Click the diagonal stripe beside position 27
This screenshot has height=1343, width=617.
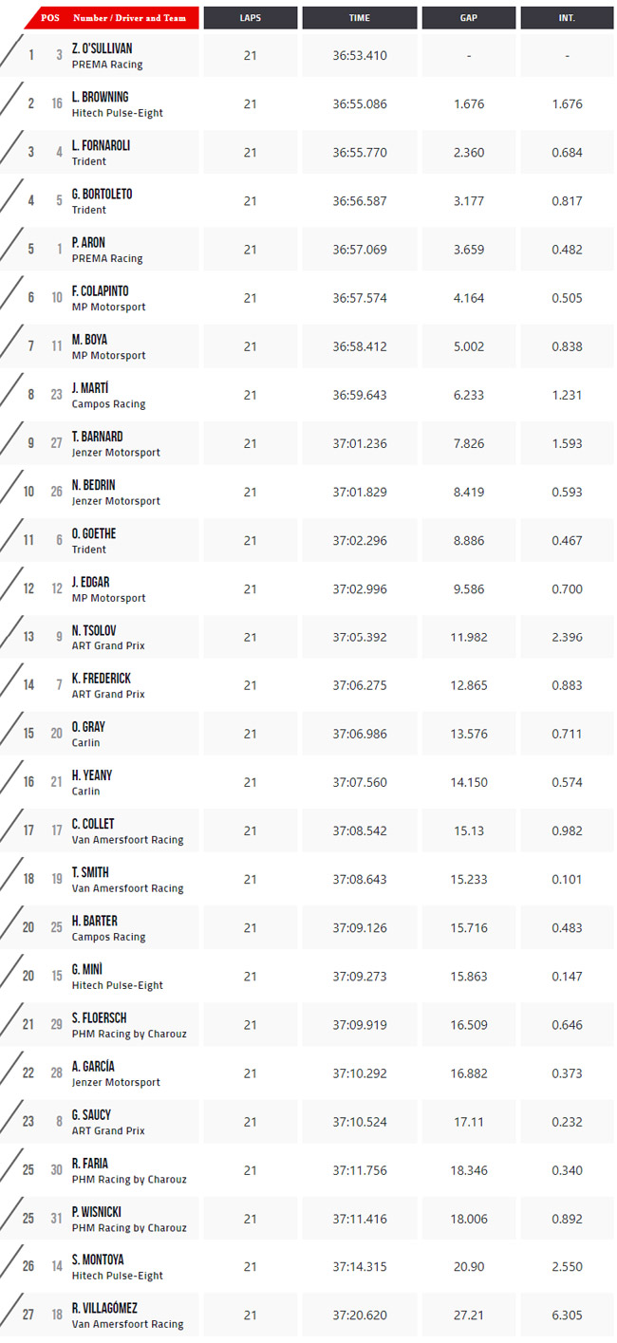tap(10, 1315)
